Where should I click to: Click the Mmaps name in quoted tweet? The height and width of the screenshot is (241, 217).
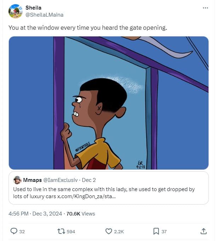(x=33, y=180)
